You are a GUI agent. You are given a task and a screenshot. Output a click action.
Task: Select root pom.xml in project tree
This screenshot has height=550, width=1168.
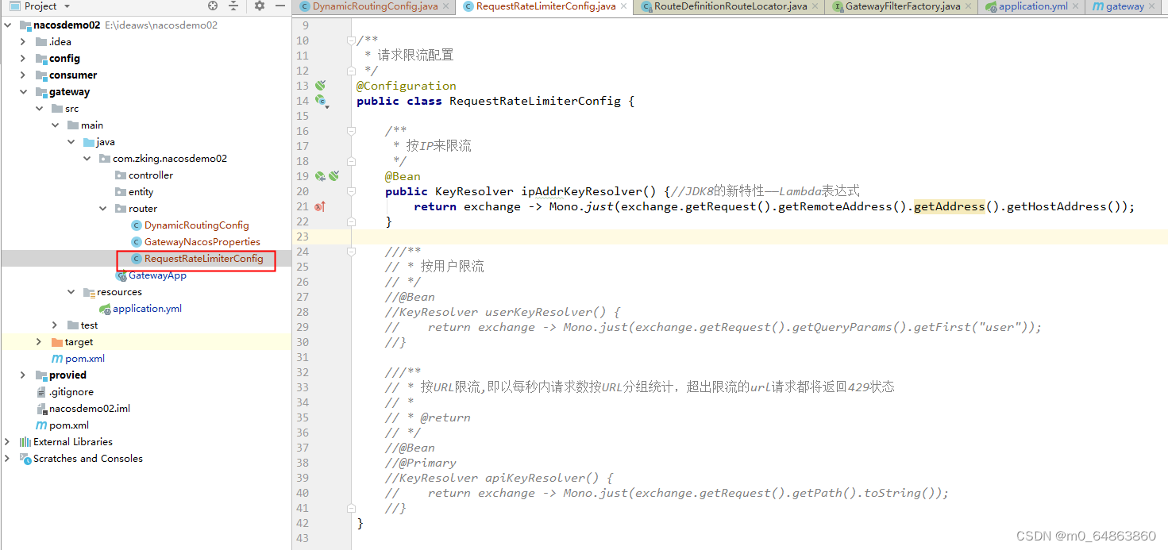coord(69,425)
